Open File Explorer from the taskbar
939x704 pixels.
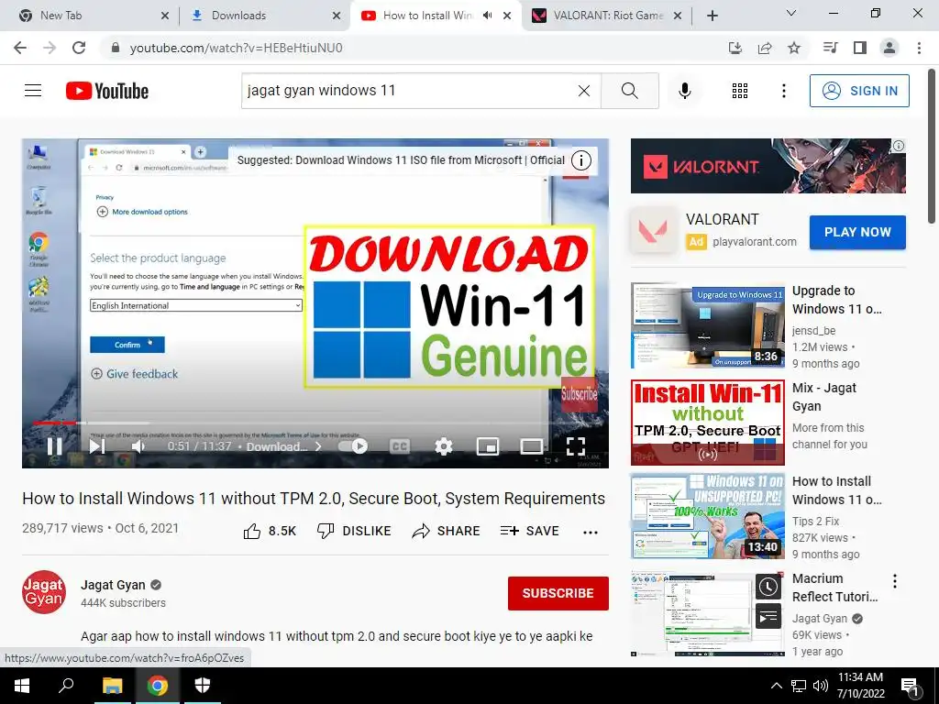tap(112, 686)
